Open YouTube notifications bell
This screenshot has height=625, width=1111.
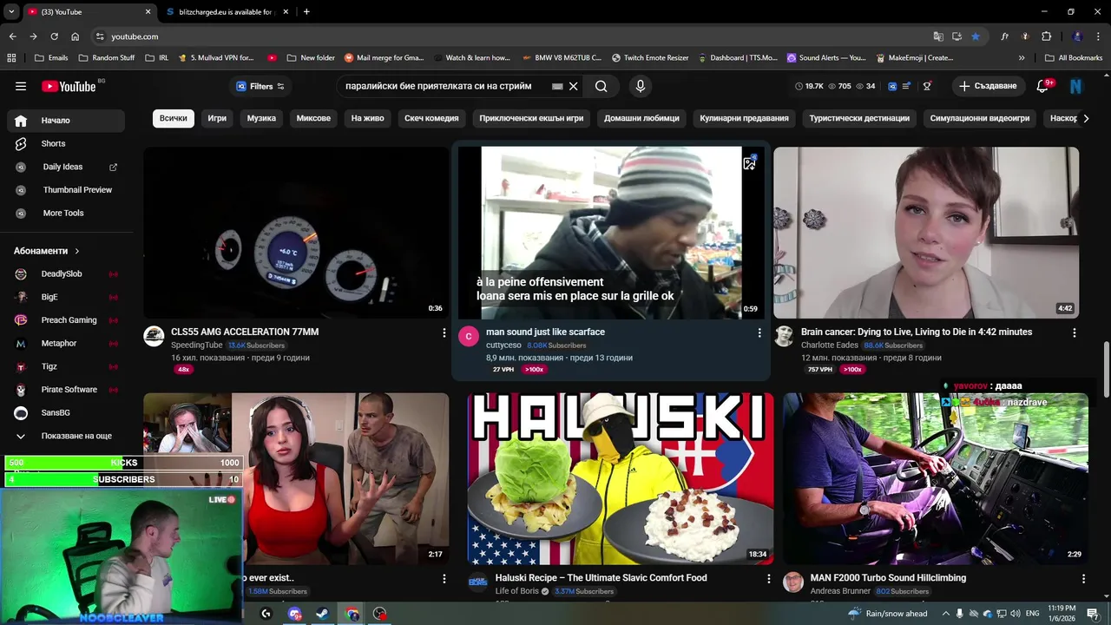click(1043, 86)
